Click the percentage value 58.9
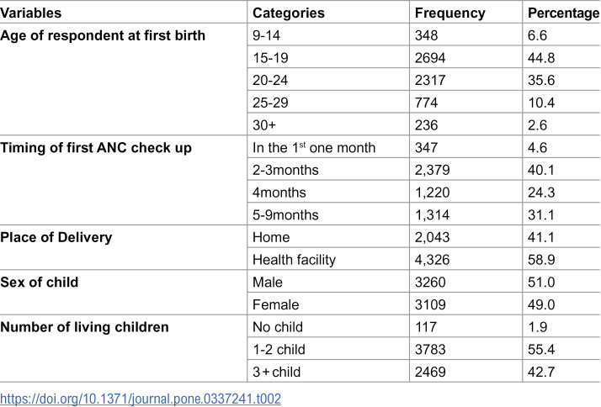The image size is (601, 407). coord(541,260)
